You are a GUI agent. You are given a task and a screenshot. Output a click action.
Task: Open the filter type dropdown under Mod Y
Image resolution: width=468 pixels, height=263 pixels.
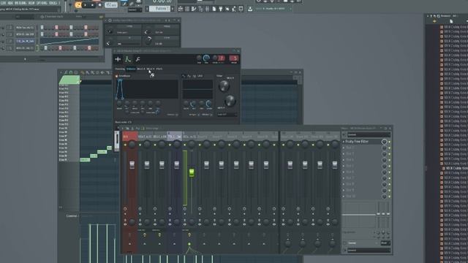[x=227, y=115]
